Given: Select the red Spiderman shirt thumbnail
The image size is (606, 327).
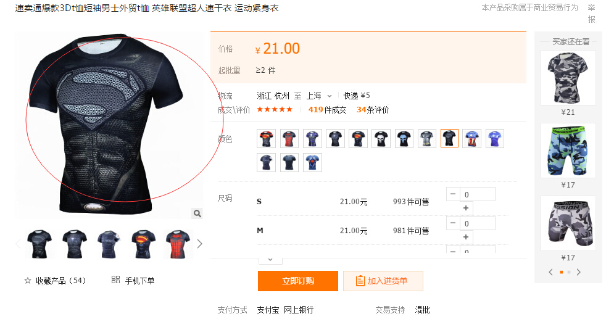Looking at the screenshot, I should pyautogui.click(x=178, y=244).
